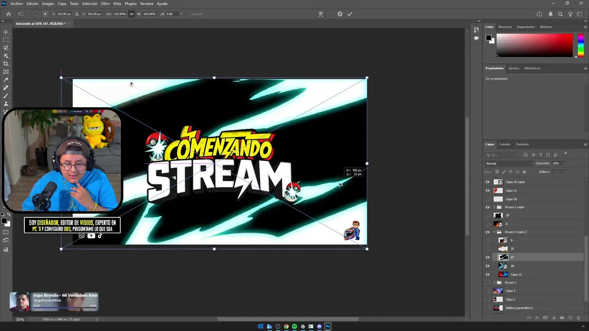Screen dimensions: 589x331
Task: Click the foreground color swatch in Color panel
Action: tap(489, 38)
